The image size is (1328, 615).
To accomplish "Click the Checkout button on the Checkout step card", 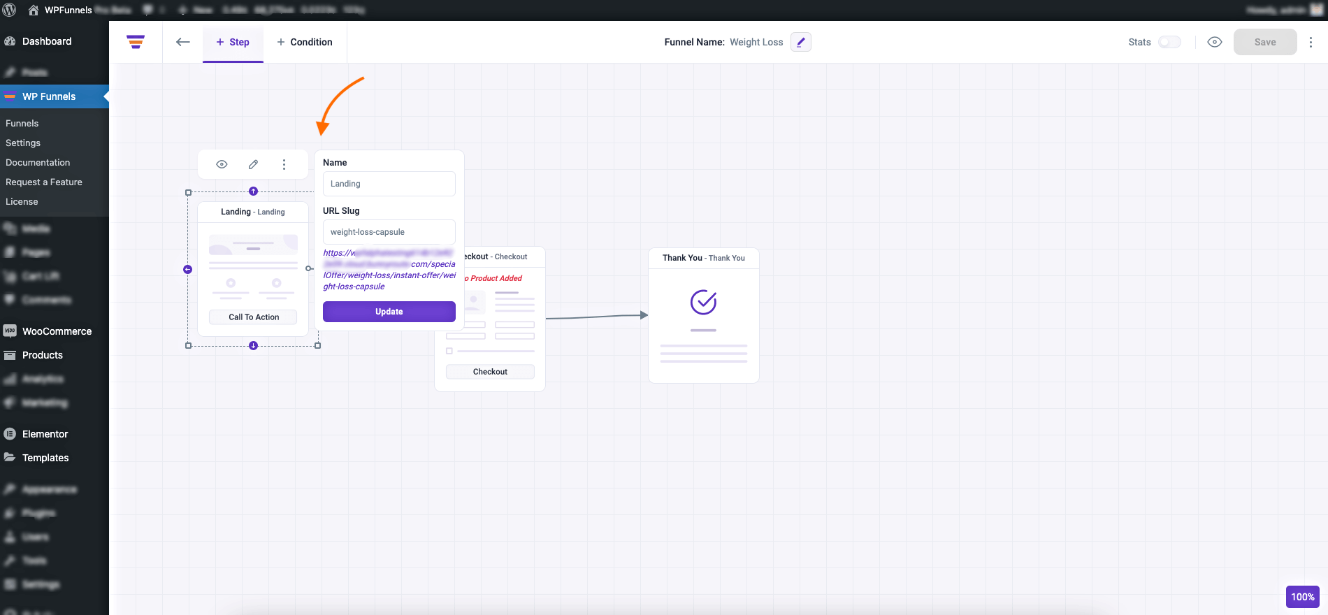I will pyautogui.click(x=490, y=372).
